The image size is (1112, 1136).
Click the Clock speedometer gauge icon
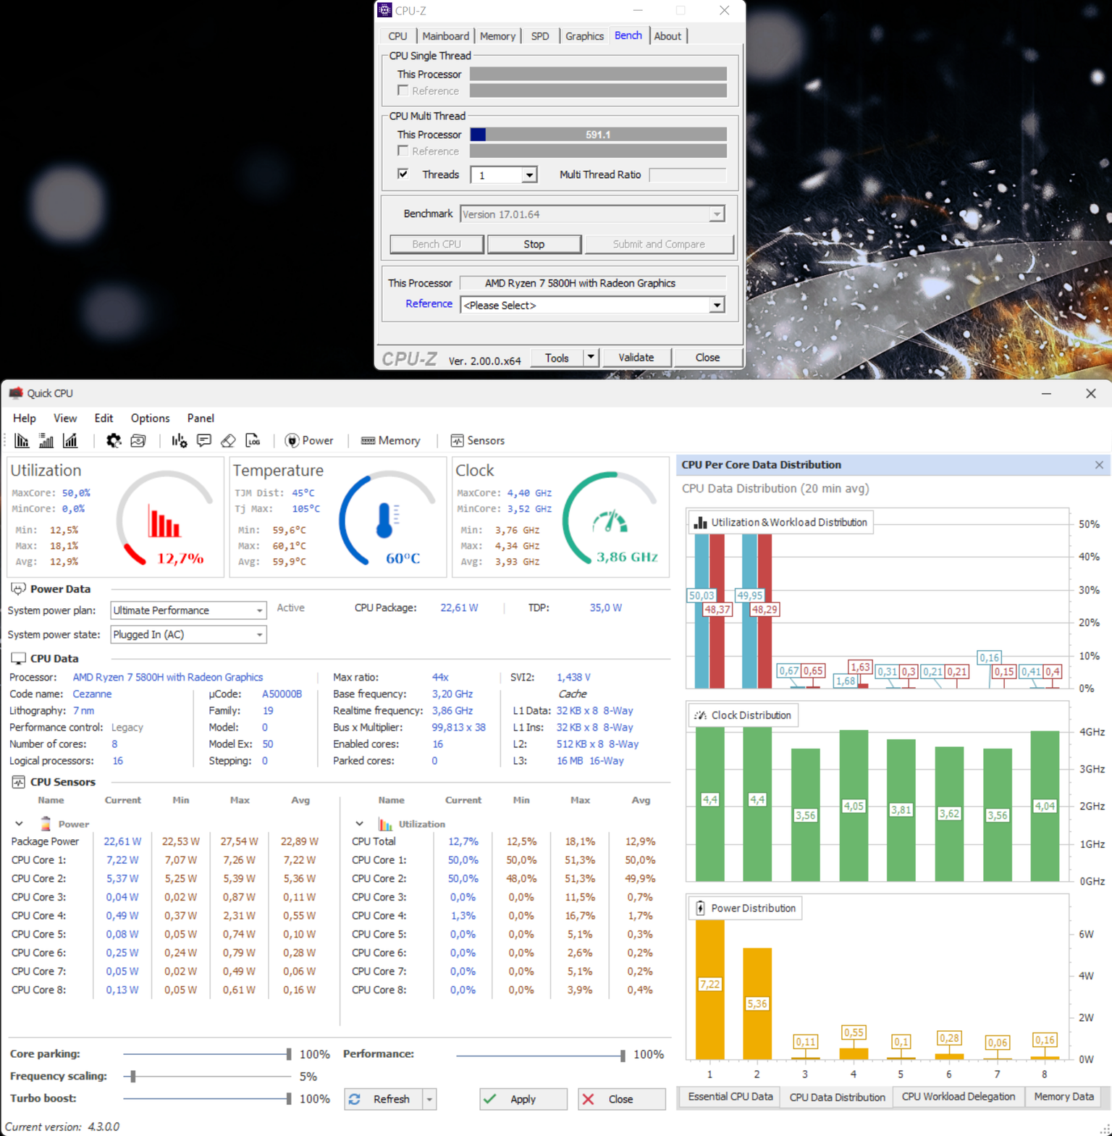[x=610, y=521]
